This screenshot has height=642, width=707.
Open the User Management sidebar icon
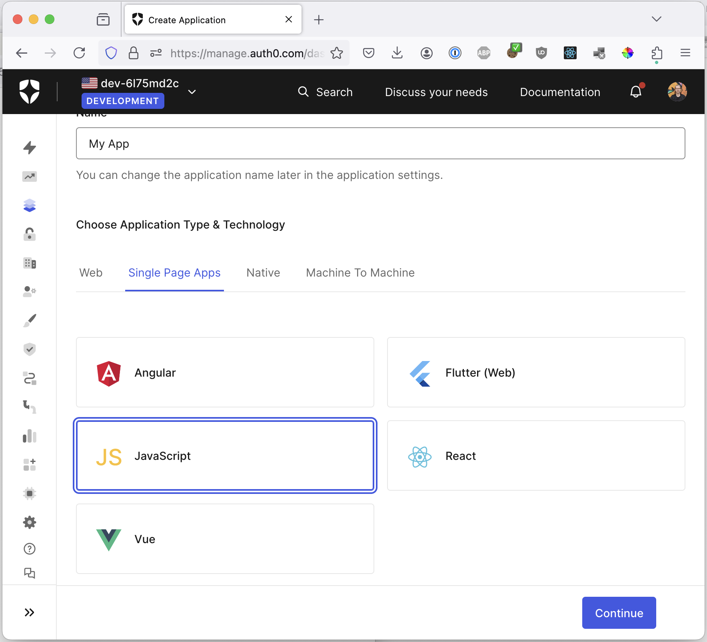[x=30, y=291]
